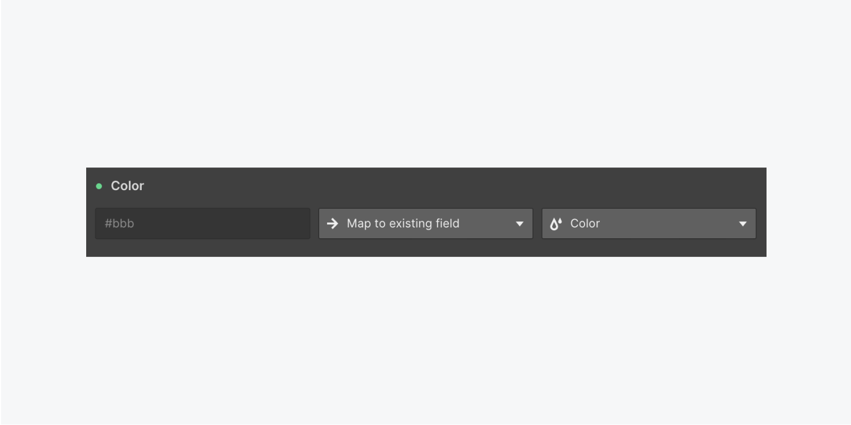Screen dimensions: 851x425
Task: Choose a different field type from droplet dropdown
Action: click(x=649, y=224)
